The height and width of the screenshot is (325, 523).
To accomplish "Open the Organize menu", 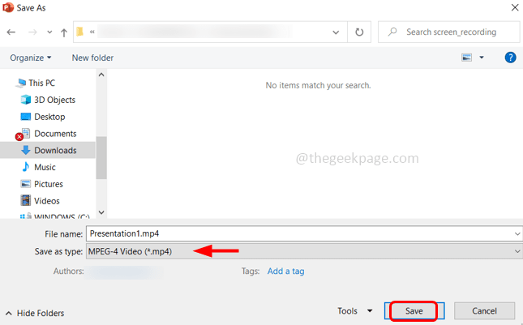I will pyautogui.click(x=30, y=58).
